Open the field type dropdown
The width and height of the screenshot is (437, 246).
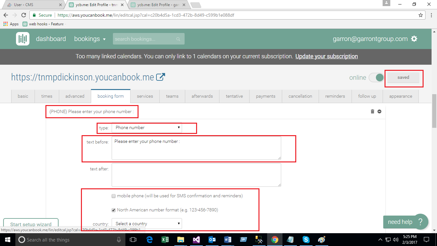[x=147, y=128]
